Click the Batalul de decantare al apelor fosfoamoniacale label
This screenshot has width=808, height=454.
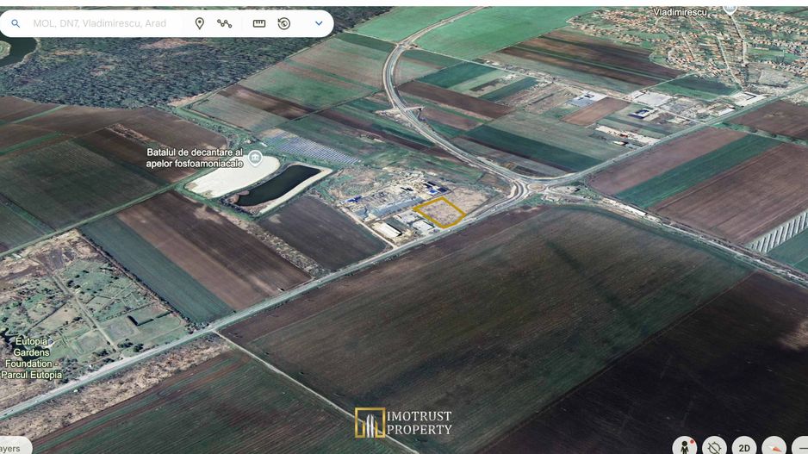(195, 158)
